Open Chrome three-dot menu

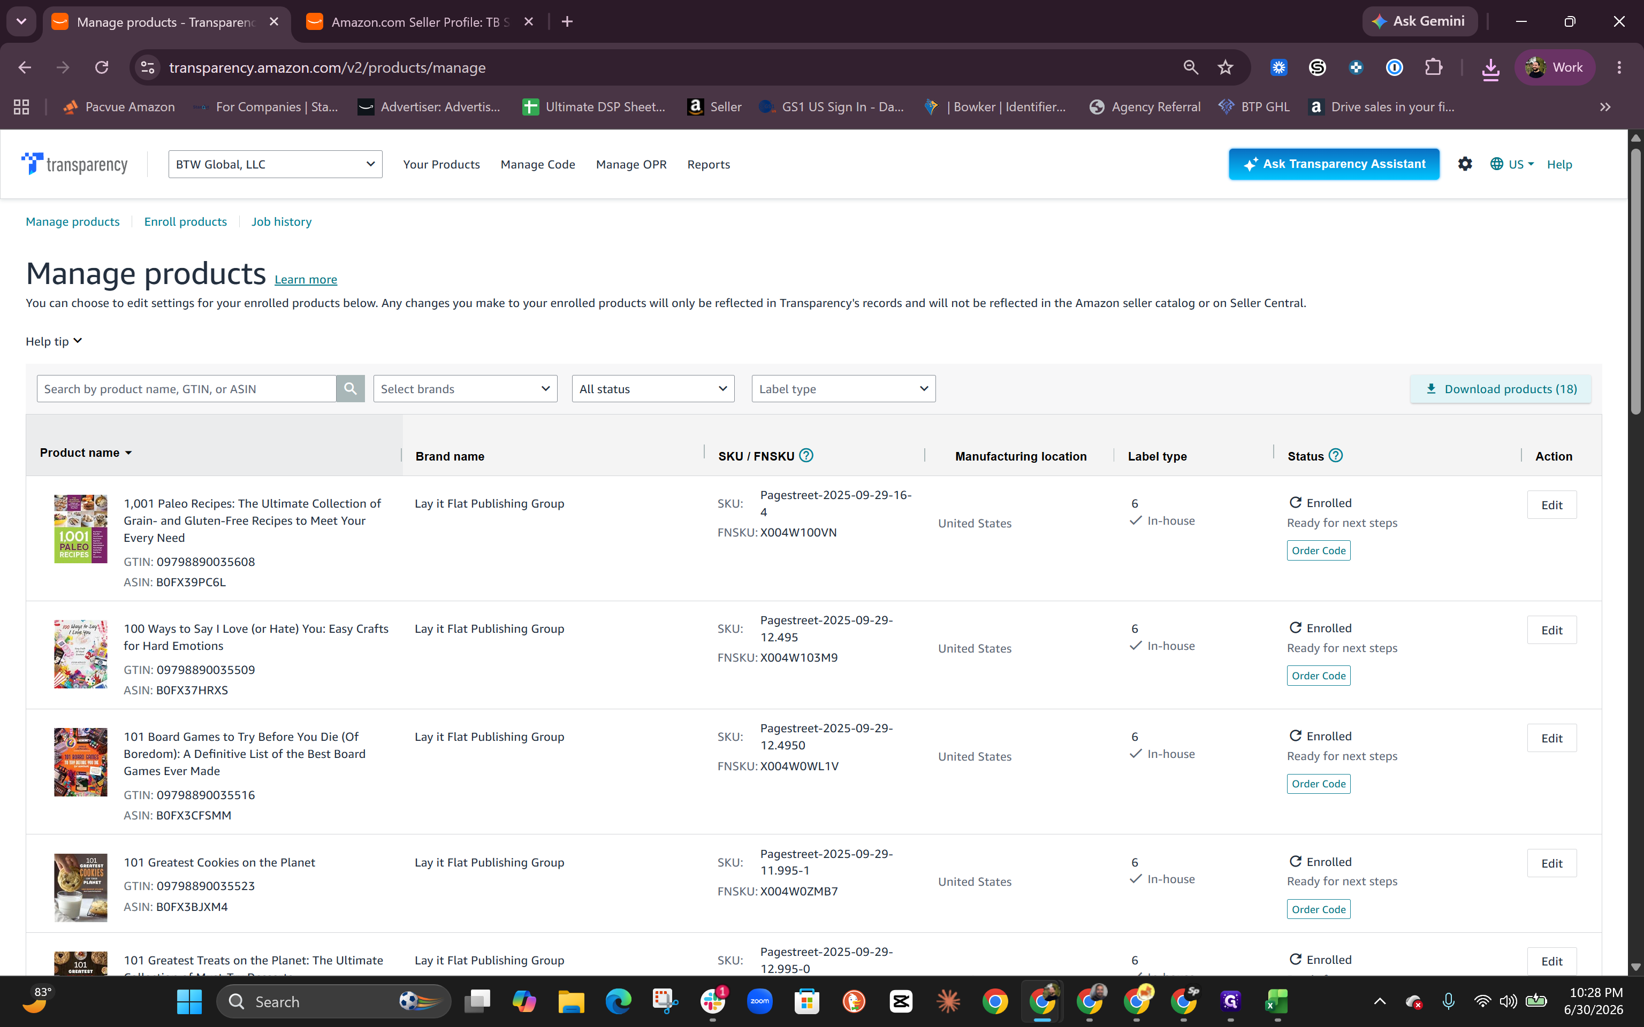click(1619, 67)
